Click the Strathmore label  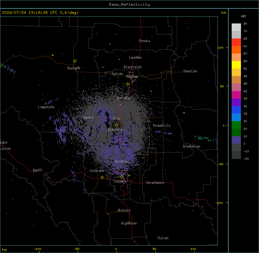[x=155, y=183]
